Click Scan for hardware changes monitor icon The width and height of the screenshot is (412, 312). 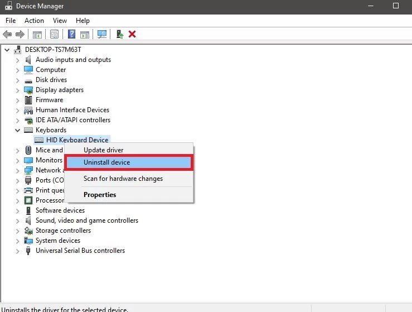[102, 34]
